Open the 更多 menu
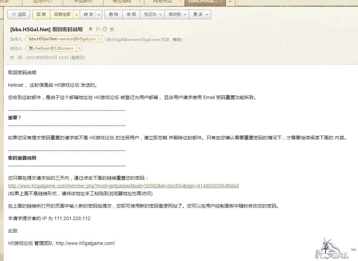358x261 pixels. [x=200, y=14]
